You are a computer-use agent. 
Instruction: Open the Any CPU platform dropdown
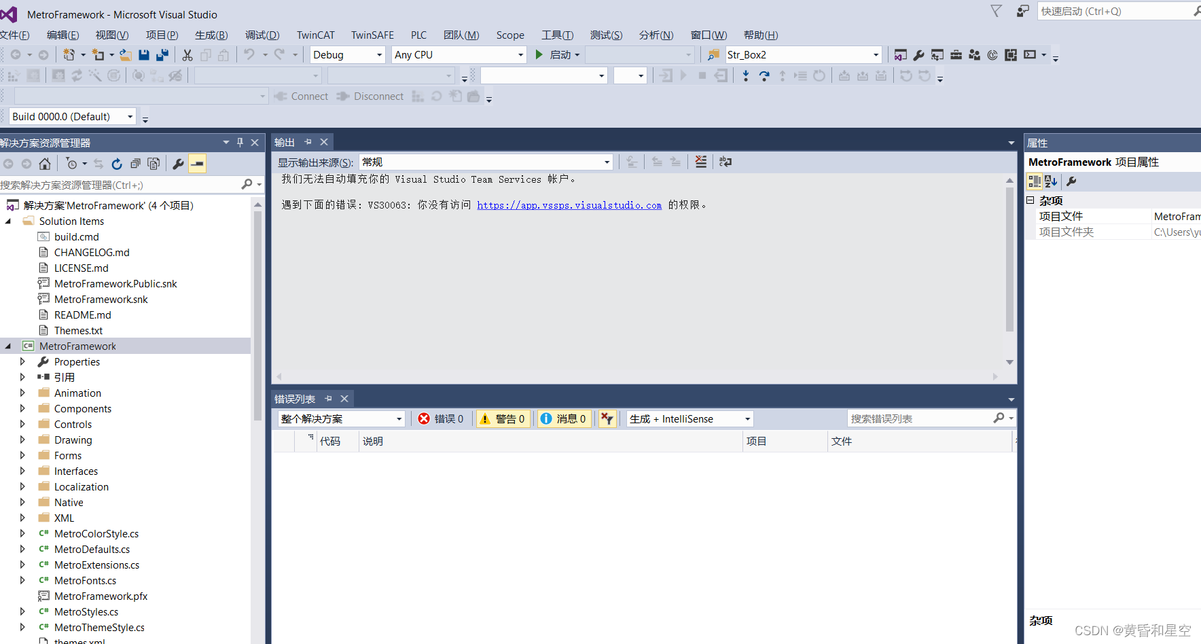459,55
